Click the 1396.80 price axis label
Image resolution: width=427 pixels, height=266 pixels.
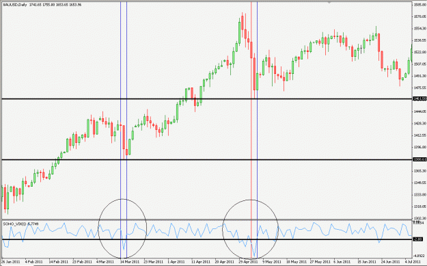(420, 147)
